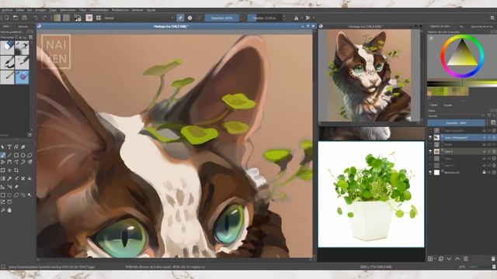Open the pattern chooser in the toolbar

tap(66, 18)
